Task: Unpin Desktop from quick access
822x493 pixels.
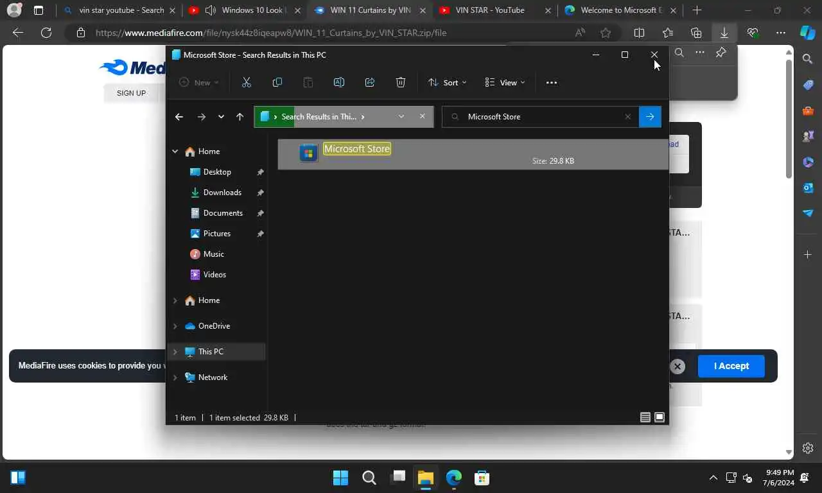Action: (x=260, y=172)
